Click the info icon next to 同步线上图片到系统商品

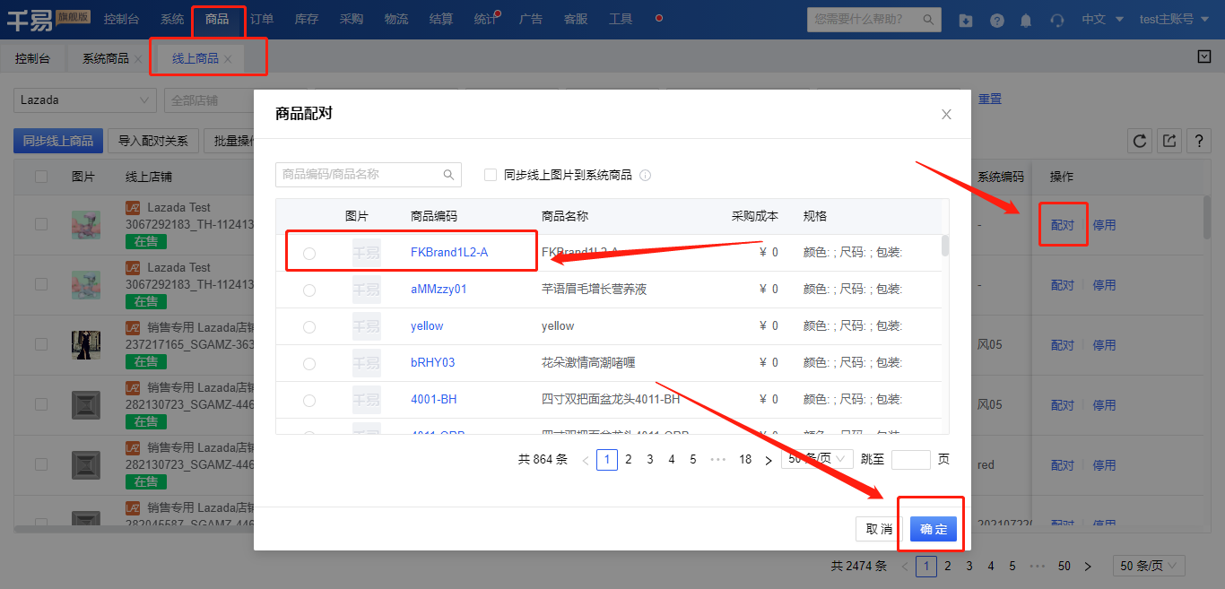pos(645,176)
